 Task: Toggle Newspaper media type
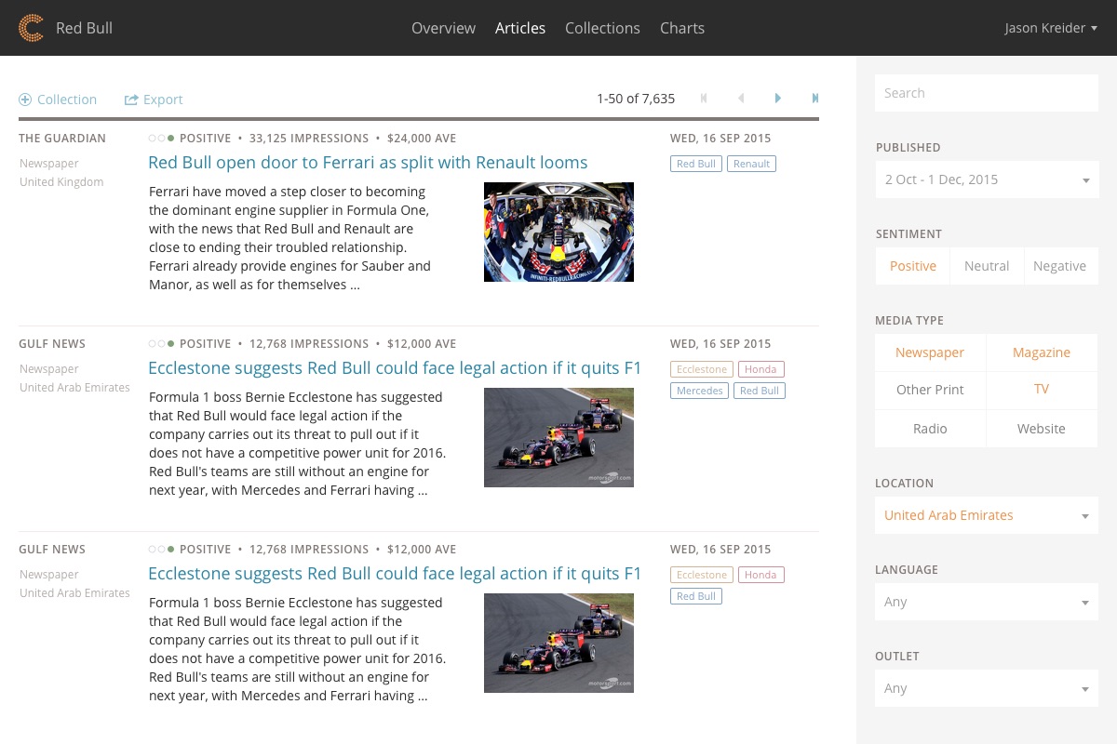(930, 352)
